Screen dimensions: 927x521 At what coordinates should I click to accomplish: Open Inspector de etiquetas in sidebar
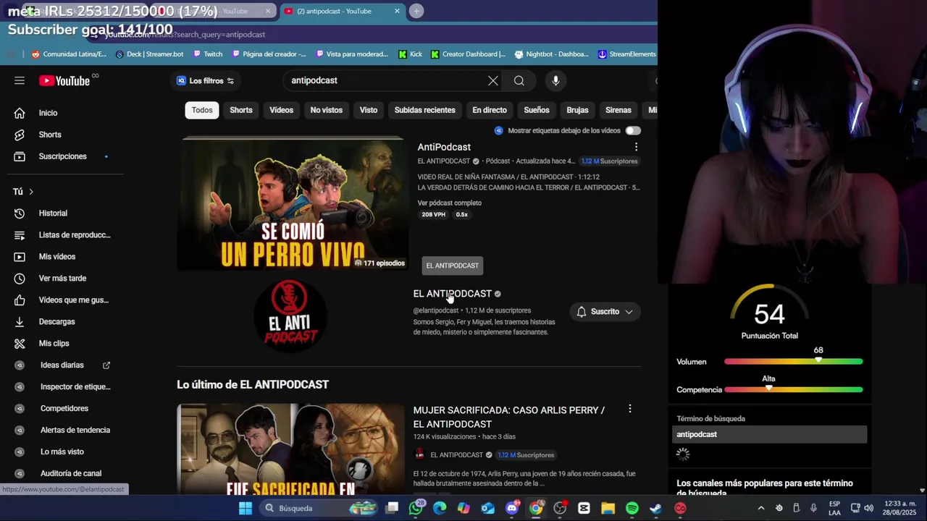(x=75, y=387)
